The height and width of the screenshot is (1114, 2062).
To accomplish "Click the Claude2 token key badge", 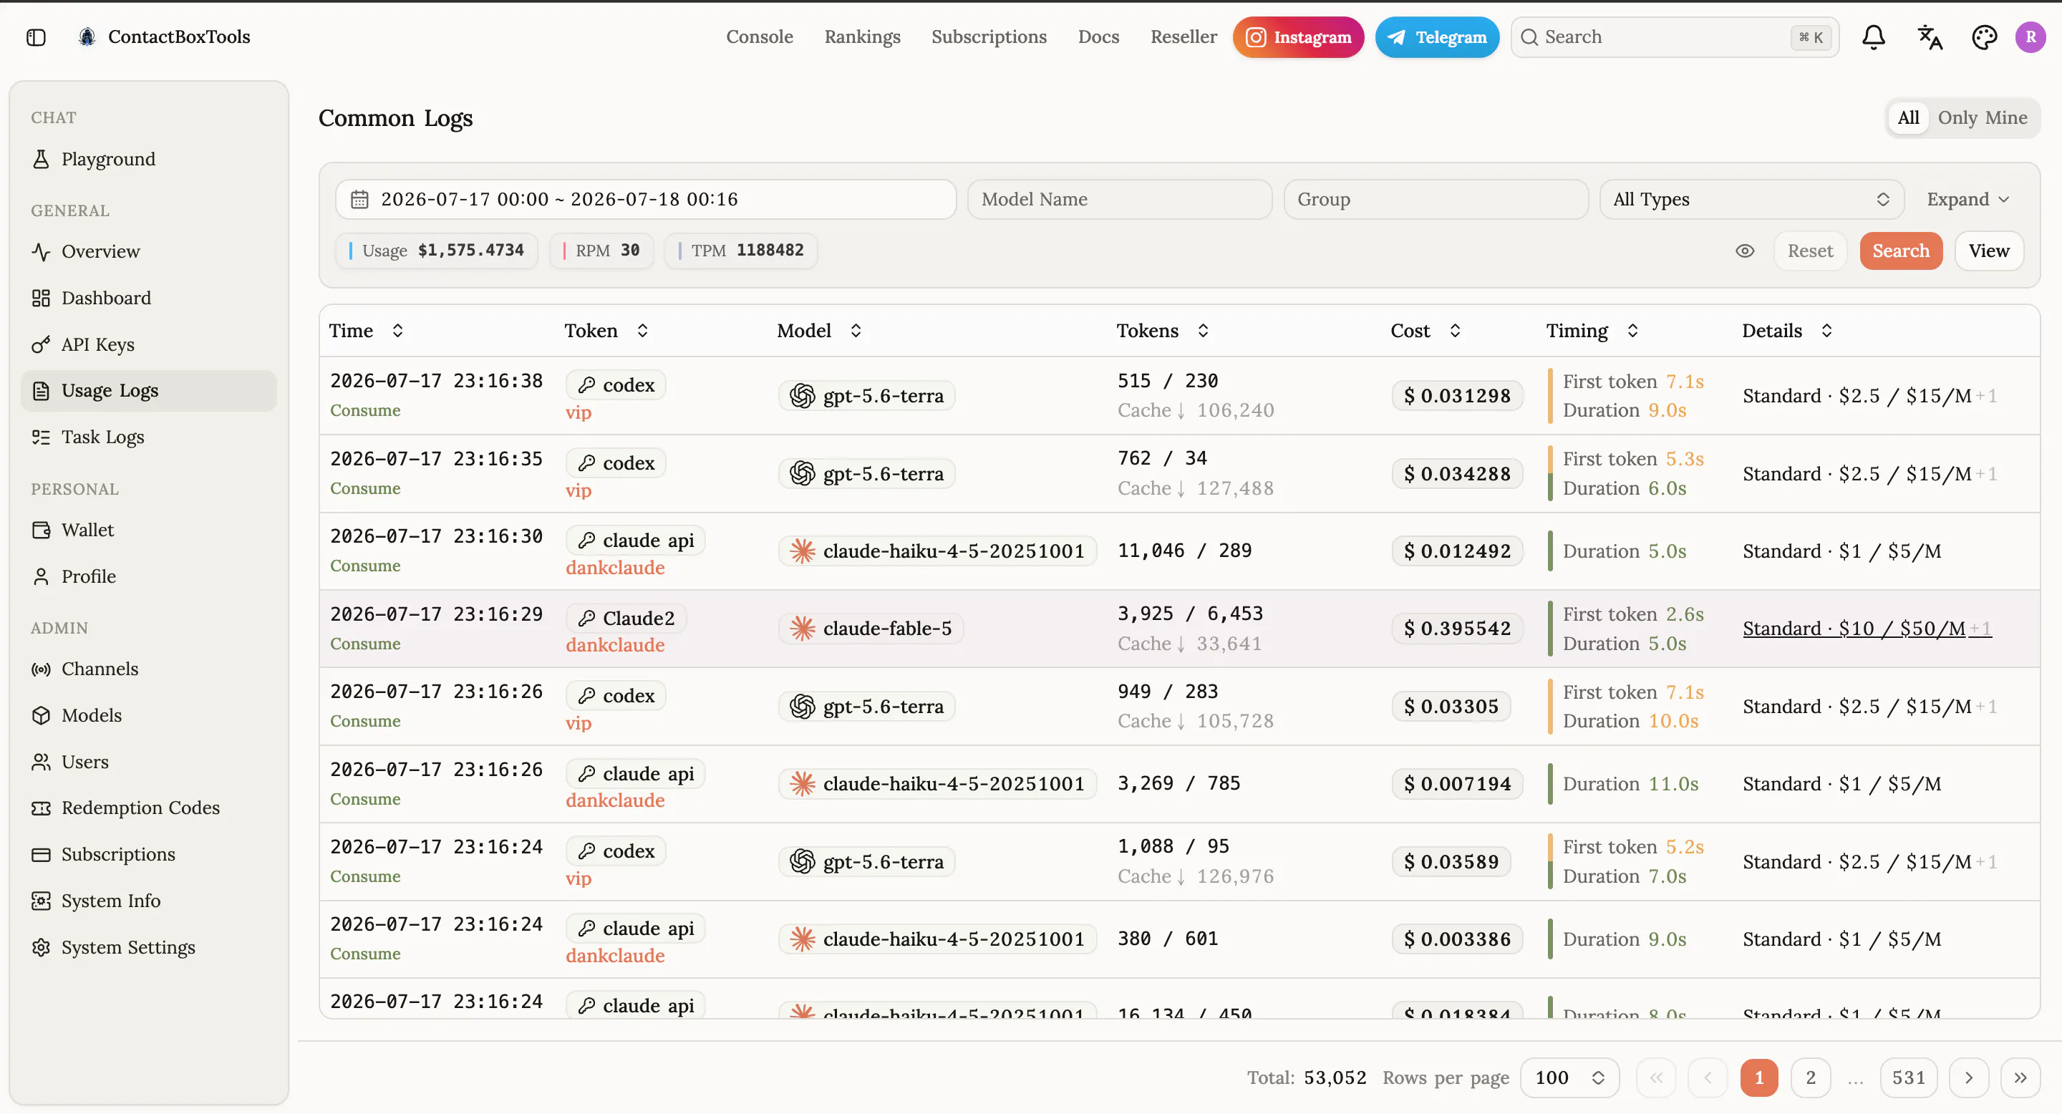I will pyautogui.click(x=626, y=619).
